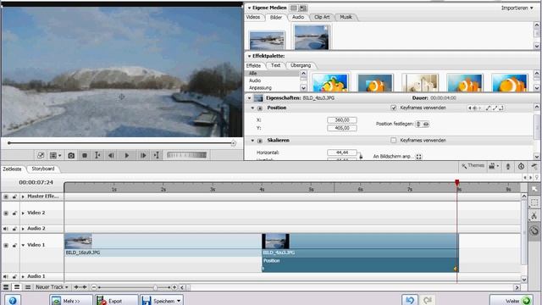Open the Importieren dropdown
This screenshot has width=542, height=305.
pyautogui.click(x=517, y=8)
